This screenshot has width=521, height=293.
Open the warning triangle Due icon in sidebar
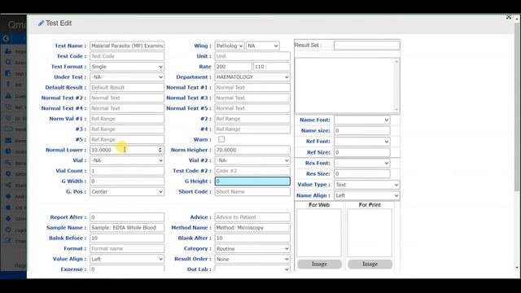pyautogui.click(x=8, y=96)
